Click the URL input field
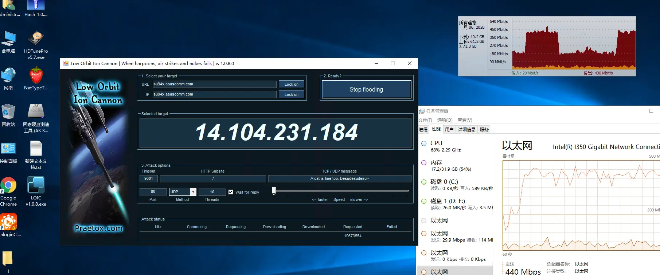The image size is (660, 275). point(214,84)
